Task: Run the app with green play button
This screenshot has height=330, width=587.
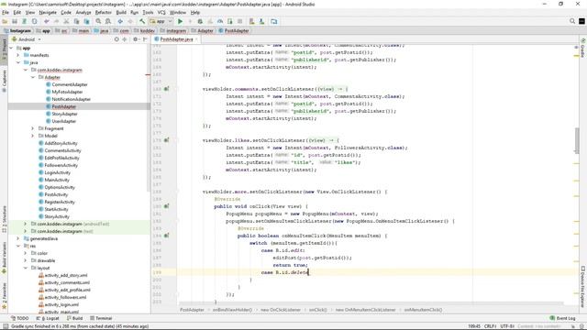Action: click(x=180, y=21)
